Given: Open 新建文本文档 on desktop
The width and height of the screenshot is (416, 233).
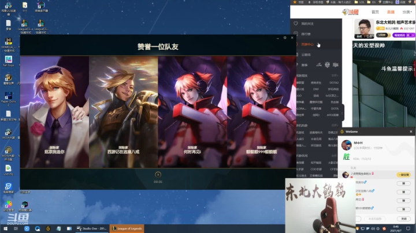Looking at the screenshot, I should coord(9,116).
